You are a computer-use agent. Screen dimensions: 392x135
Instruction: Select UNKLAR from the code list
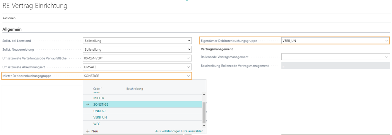[x=99, y=111]
